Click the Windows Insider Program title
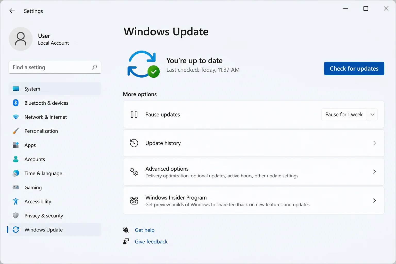This screenshot has height=264, width=396. tap(176, 197)
